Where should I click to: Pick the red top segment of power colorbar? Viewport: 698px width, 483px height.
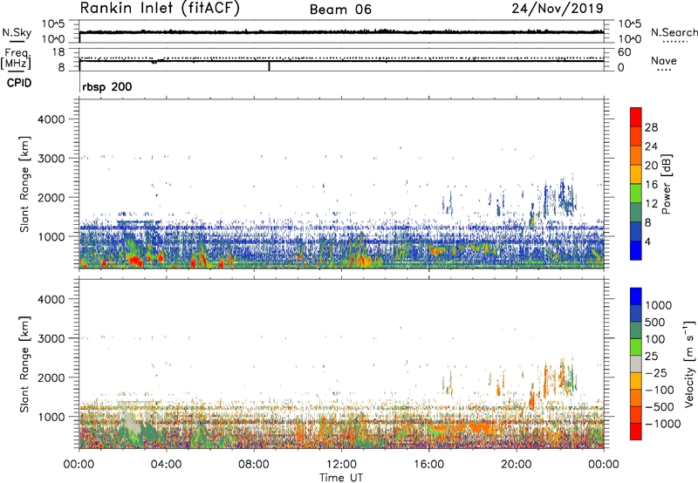636,118
